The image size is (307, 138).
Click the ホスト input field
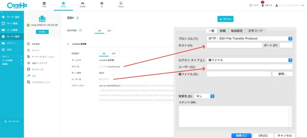(234, 45)
